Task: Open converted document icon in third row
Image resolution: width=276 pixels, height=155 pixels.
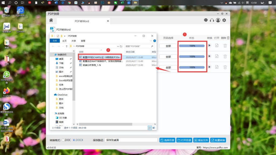Action: 217,67
